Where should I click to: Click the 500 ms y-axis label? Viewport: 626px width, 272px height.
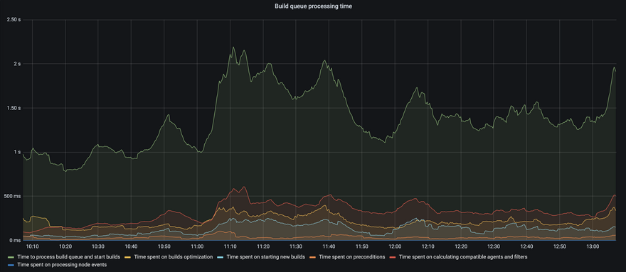coord(14,196)
